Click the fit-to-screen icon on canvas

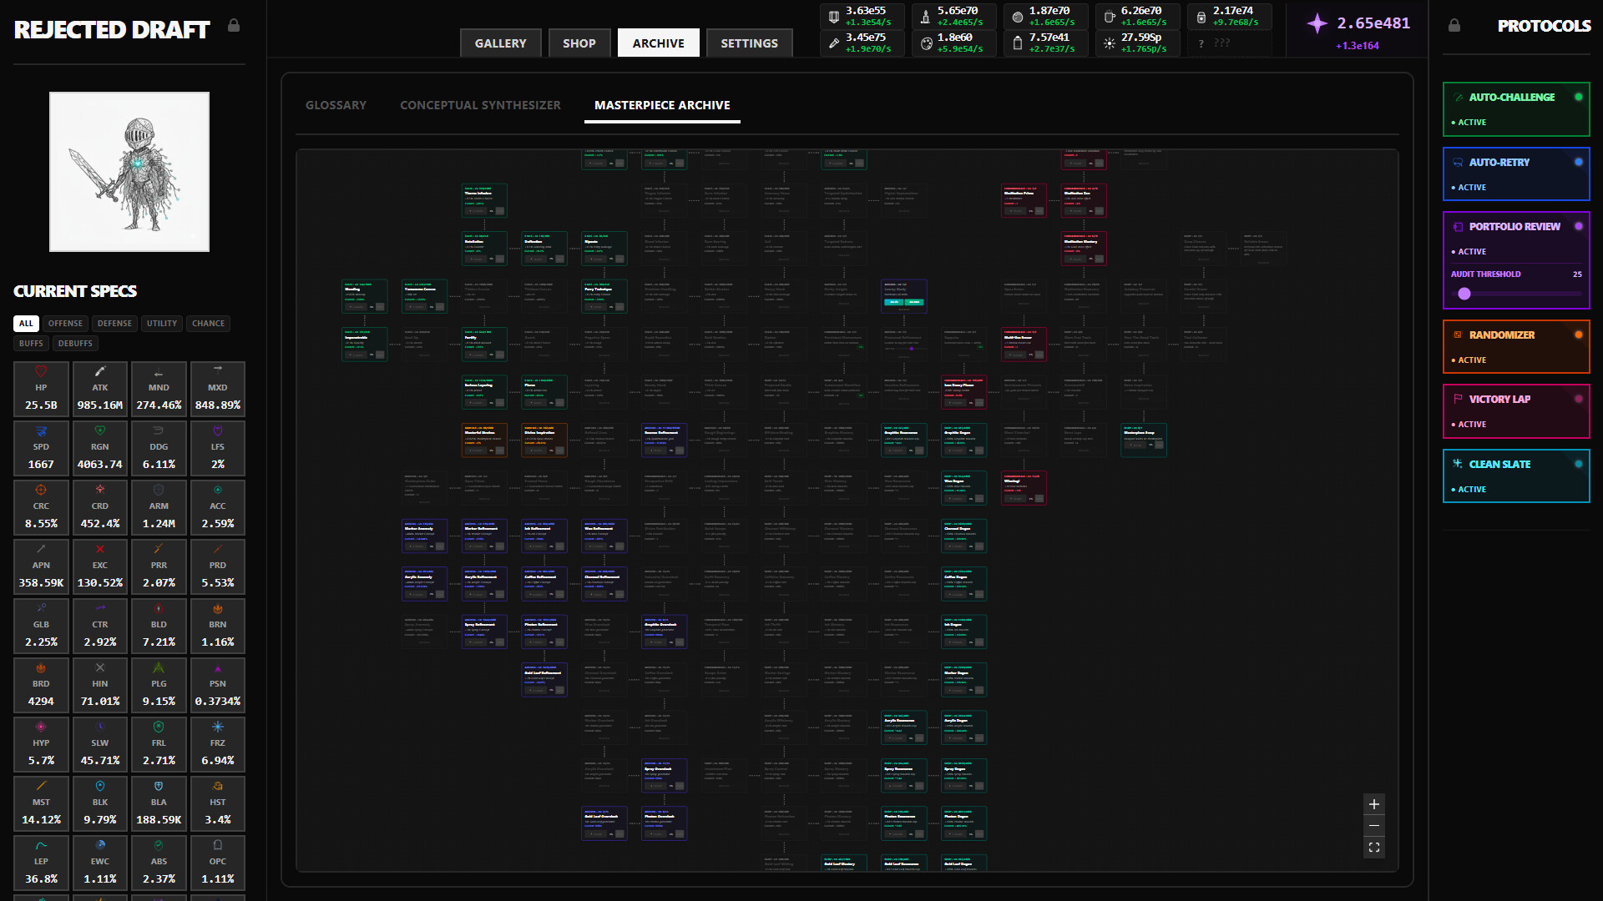(x=1374, y=848)
